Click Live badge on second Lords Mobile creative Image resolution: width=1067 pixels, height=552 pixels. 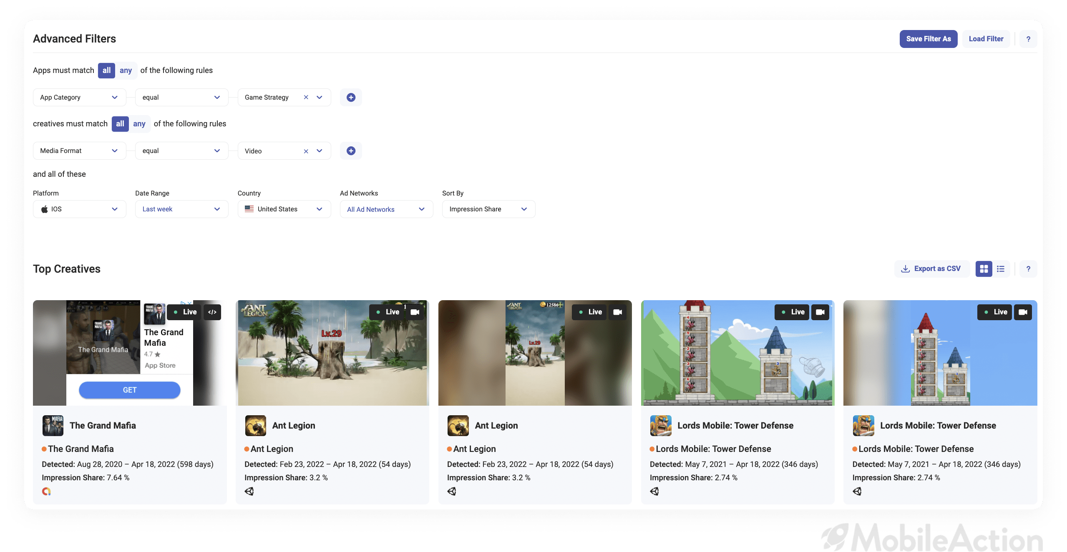click(x=995, y=312)
